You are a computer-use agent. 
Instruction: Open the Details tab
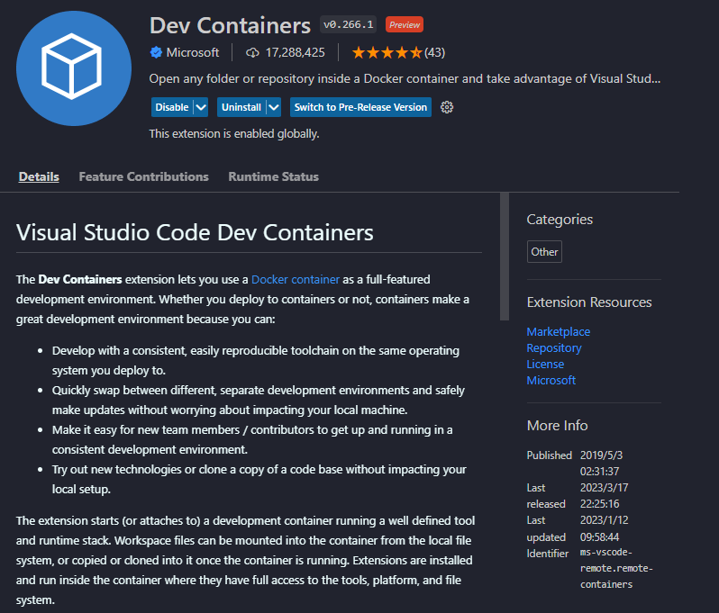click(39, 176)
